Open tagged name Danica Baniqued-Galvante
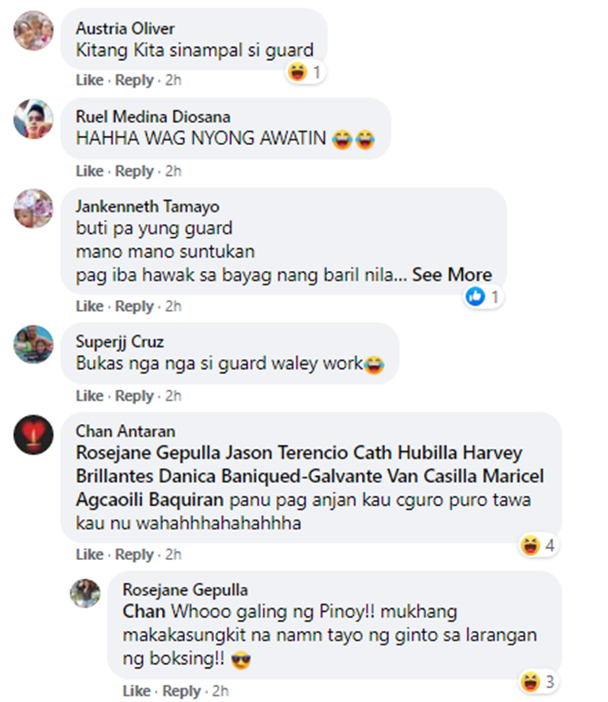This screenshot has width=608, height=702. pyautogui.click(x=270, y=476)
